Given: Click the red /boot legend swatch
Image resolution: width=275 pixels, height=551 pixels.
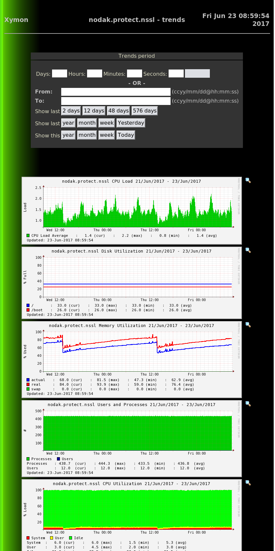Looking at the screenshot, I should [x=28, y=310].
